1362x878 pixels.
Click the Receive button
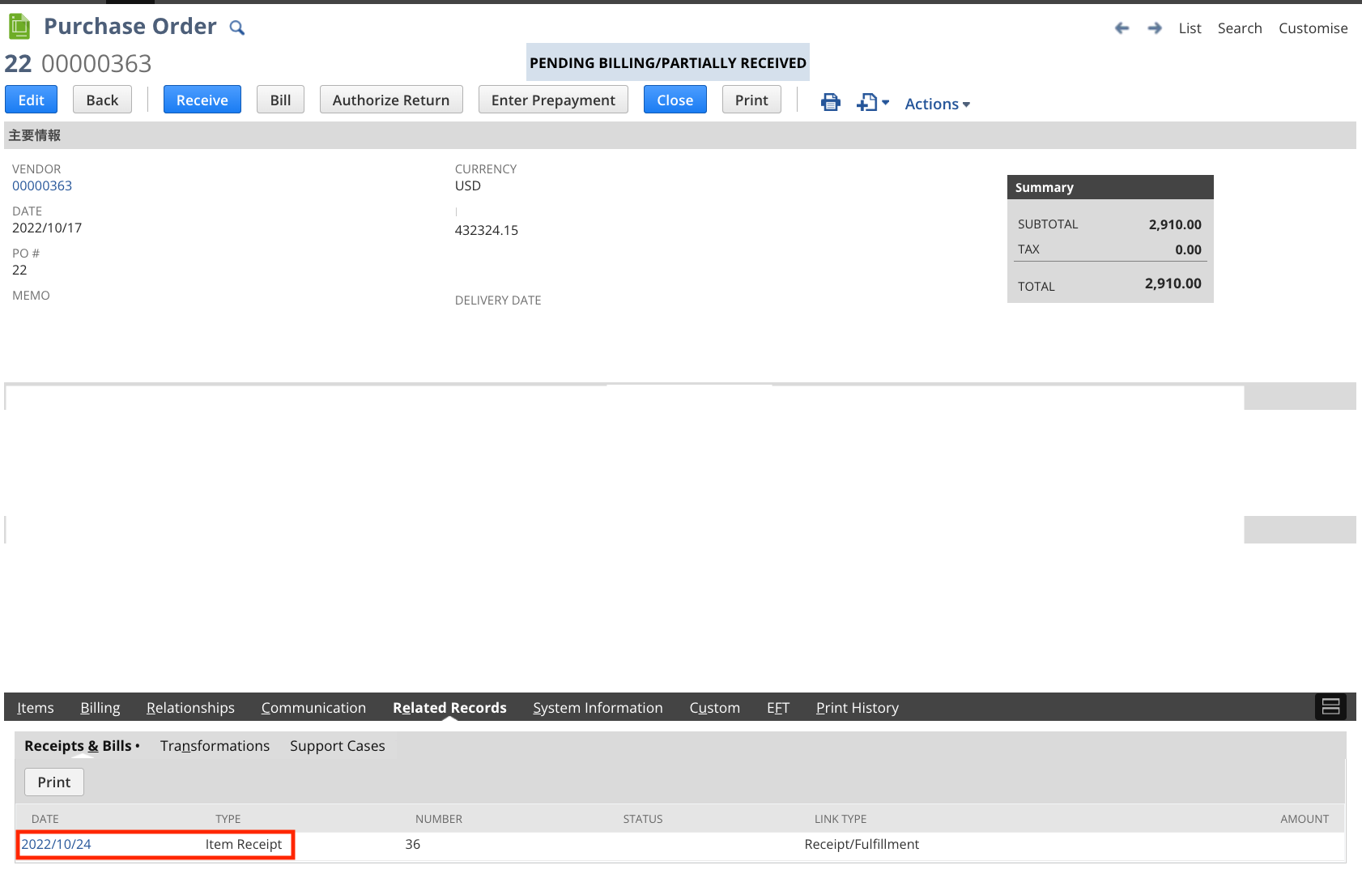[x=202, y=99]
